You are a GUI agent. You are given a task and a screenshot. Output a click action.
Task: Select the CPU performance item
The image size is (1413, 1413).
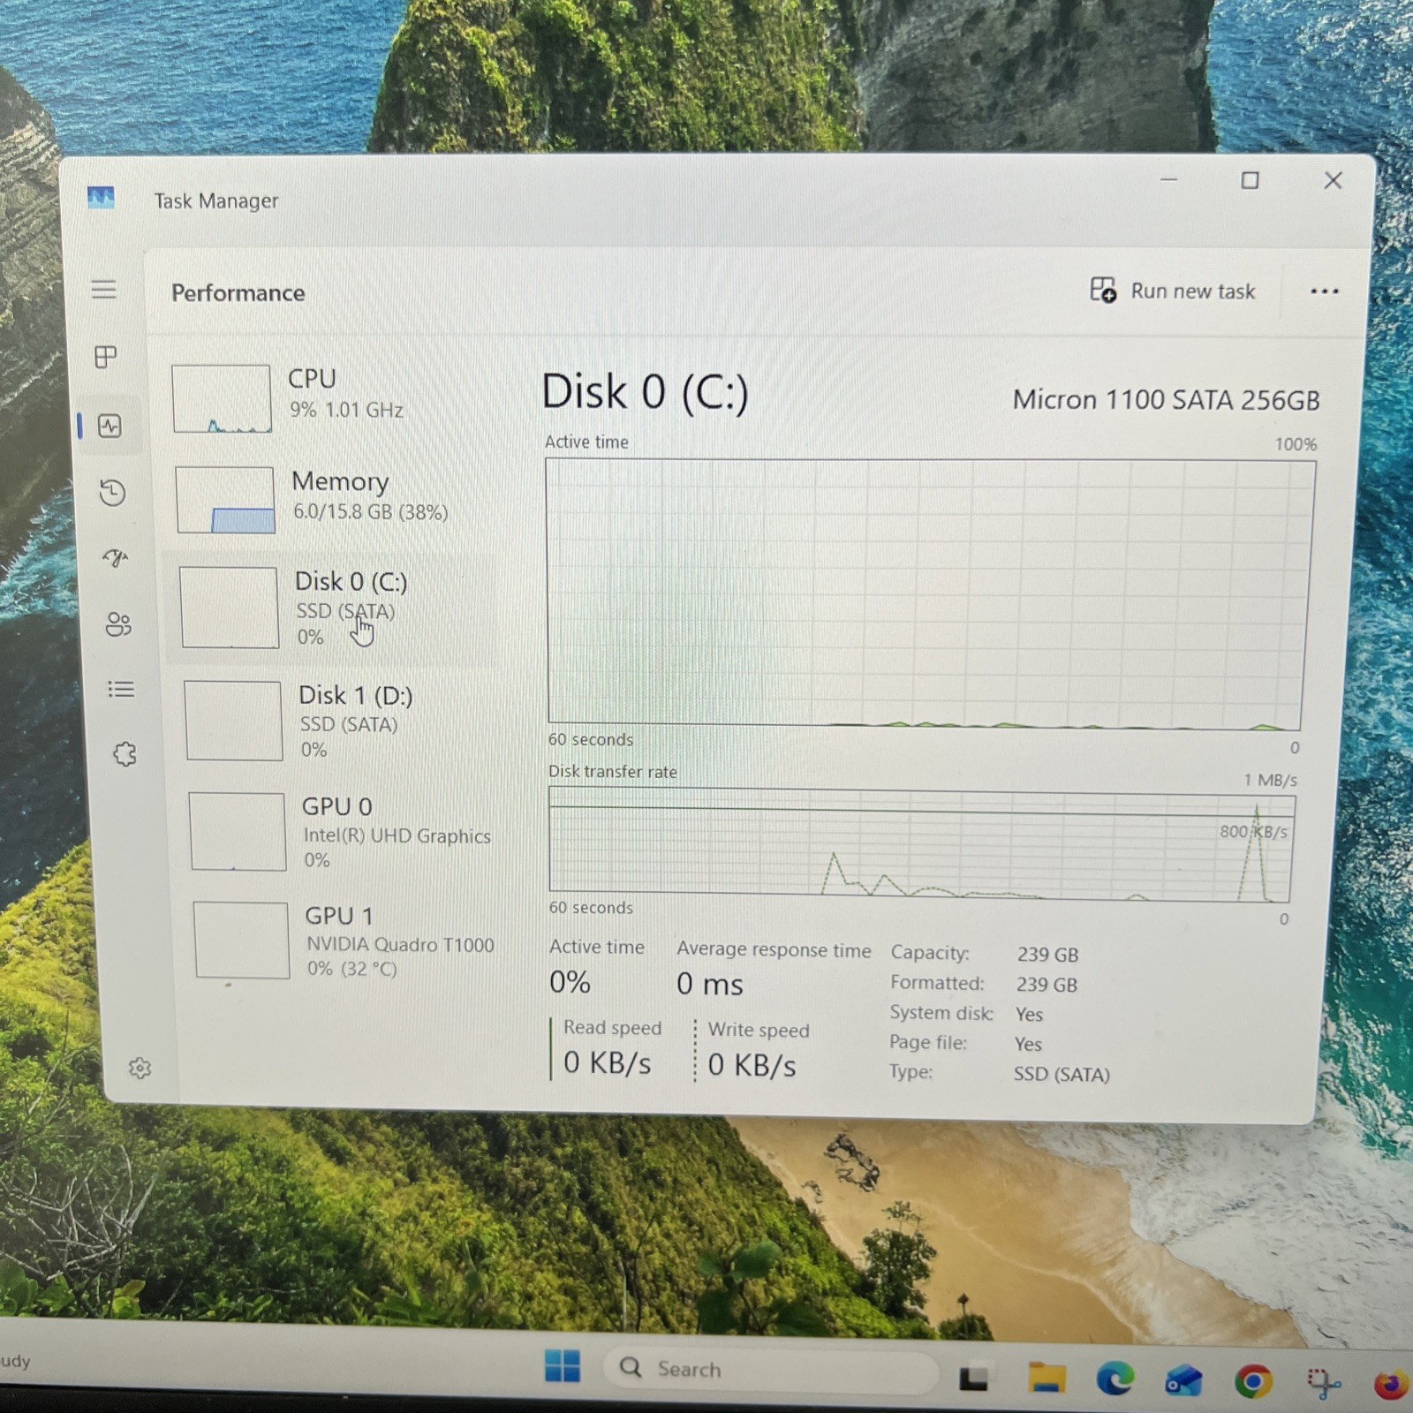[x=331, y=397]
